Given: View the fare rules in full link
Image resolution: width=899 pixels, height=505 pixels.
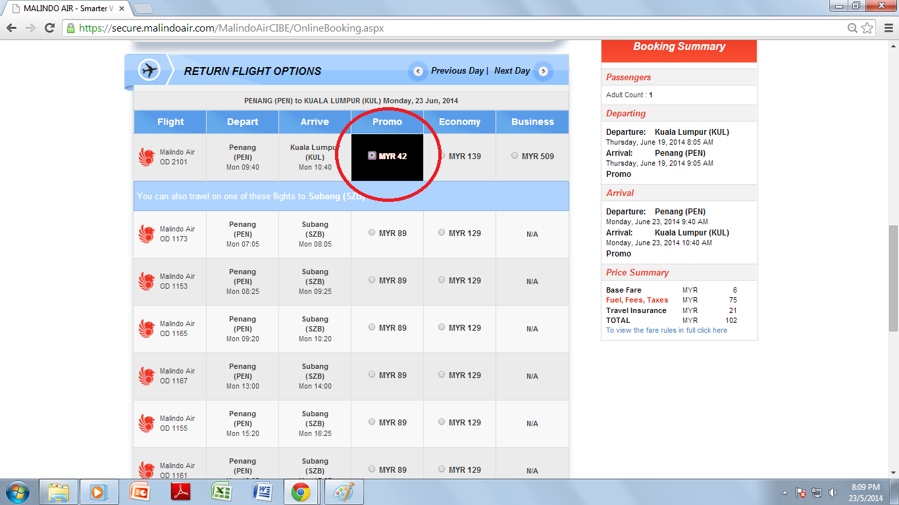Looking at the screenshot, I should (667, 330).
